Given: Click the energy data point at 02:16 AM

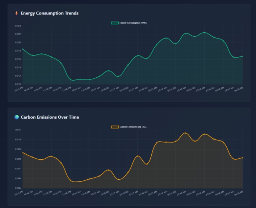Looking at the screenshot, I should point(166,38).
